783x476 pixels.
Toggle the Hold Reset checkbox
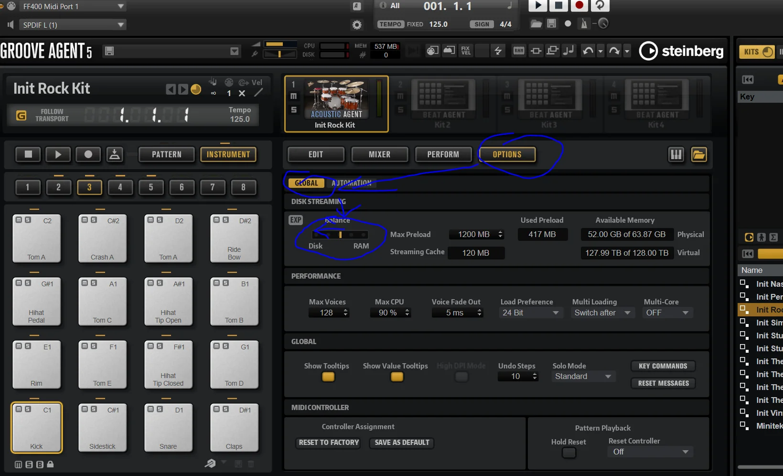point(569,453)
